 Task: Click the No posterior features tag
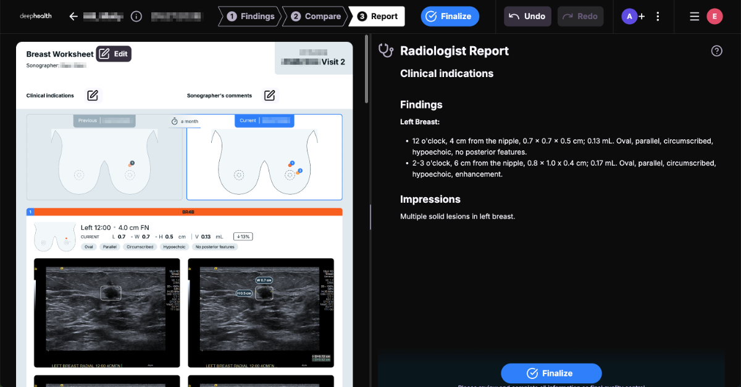point(214,247)
